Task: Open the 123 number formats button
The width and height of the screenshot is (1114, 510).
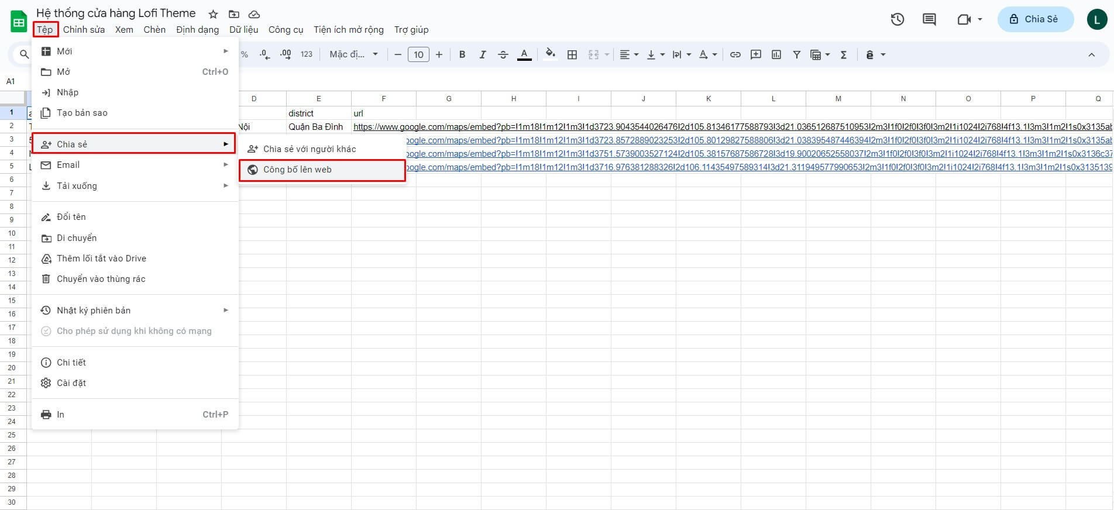Action: click(x=307, y=54)
